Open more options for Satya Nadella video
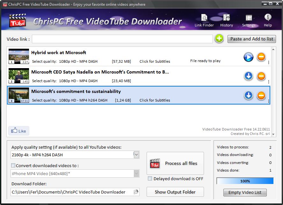The width and height of the screenshot is (283, 205). 269,82
